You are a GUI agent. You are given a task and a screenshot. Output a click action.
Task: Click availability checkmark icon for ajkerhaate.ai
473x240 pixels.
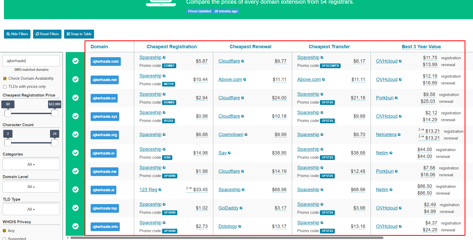coord(75,189)
